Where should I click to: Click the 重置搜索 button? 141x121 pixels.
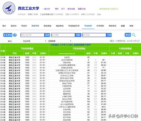[8, 35]
